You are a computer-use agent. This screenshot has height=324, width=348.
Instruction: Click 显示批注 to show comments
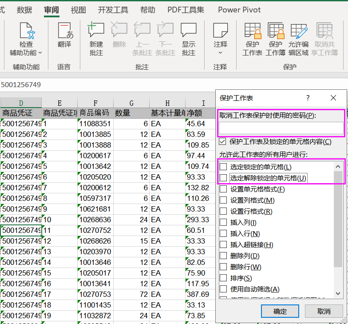click(188, 39)
